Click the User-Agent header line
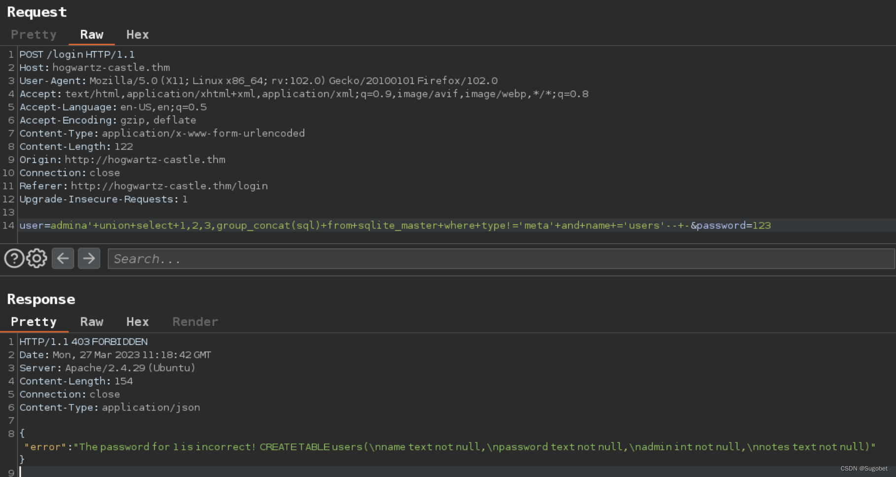 tap(258, 80)
